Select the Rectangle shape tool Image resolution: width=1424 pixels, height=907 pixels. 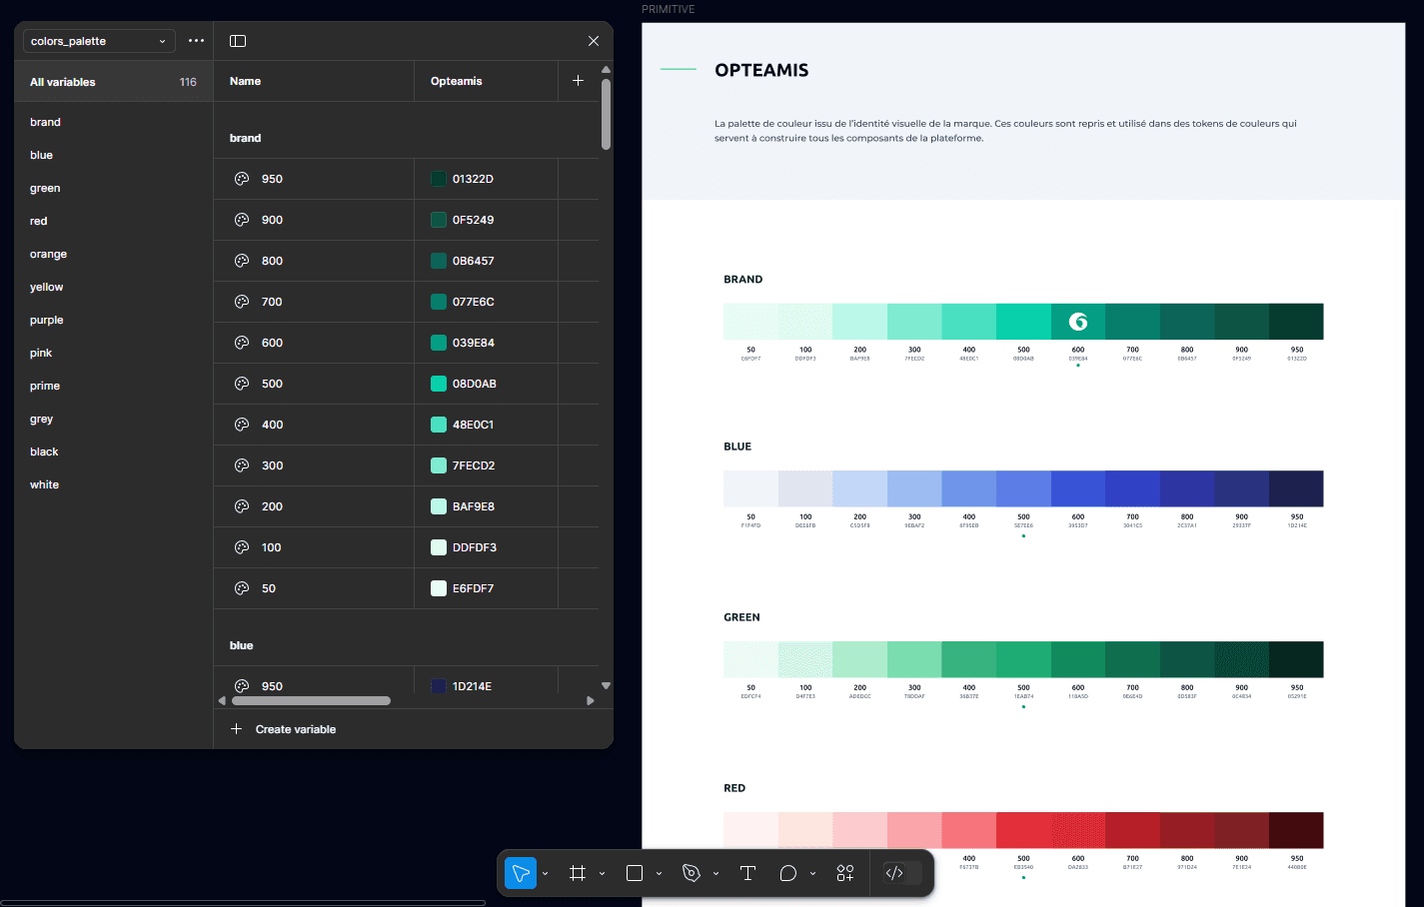635,873
